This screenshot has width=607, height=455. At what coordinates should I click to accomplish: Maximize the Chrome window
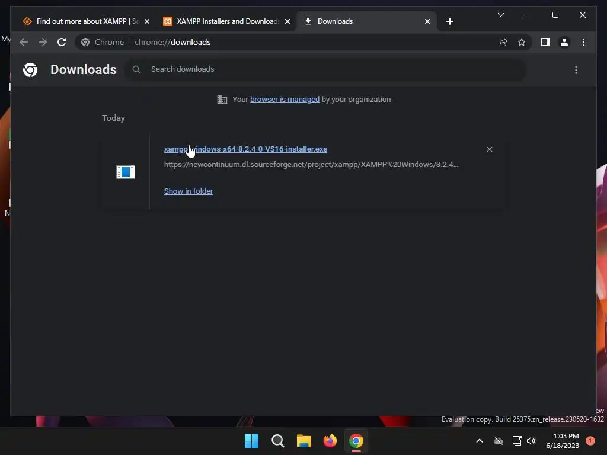(555, 15)
